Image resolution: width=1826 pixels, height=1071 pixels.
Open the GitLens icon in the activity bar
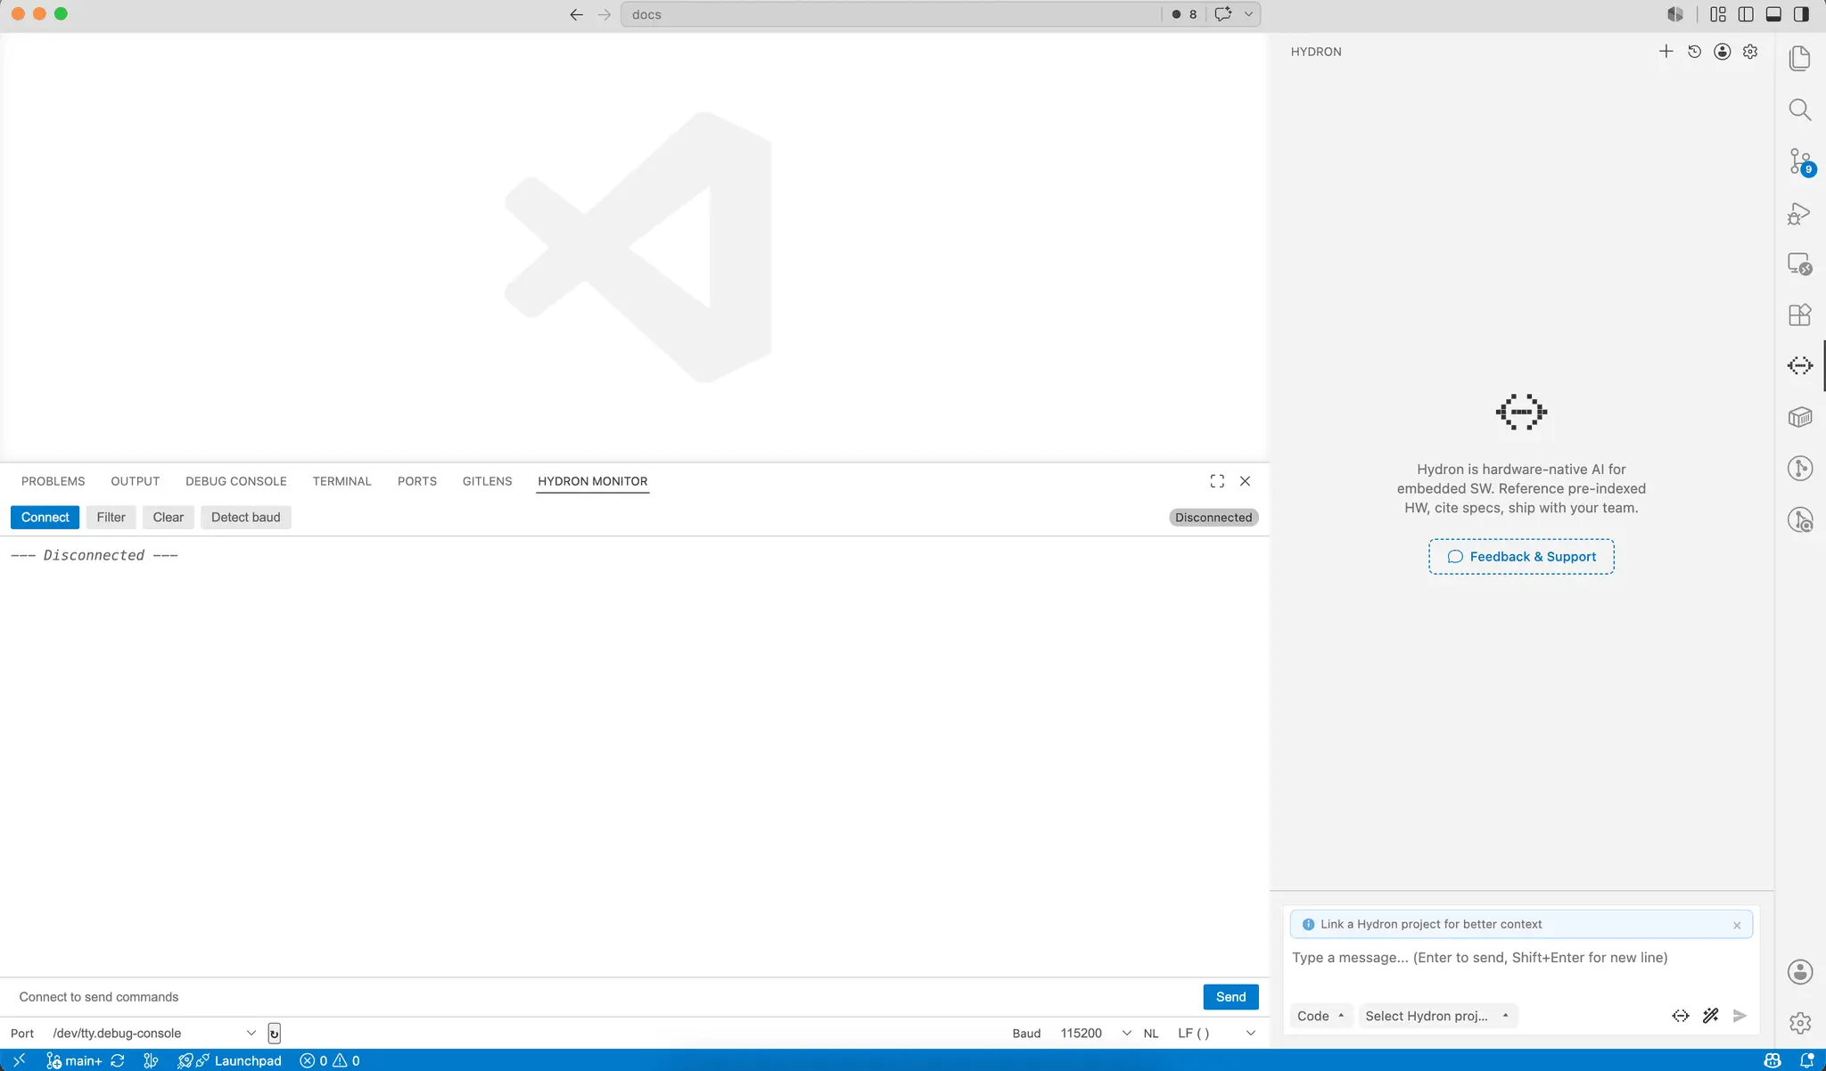click(1800, 468)
